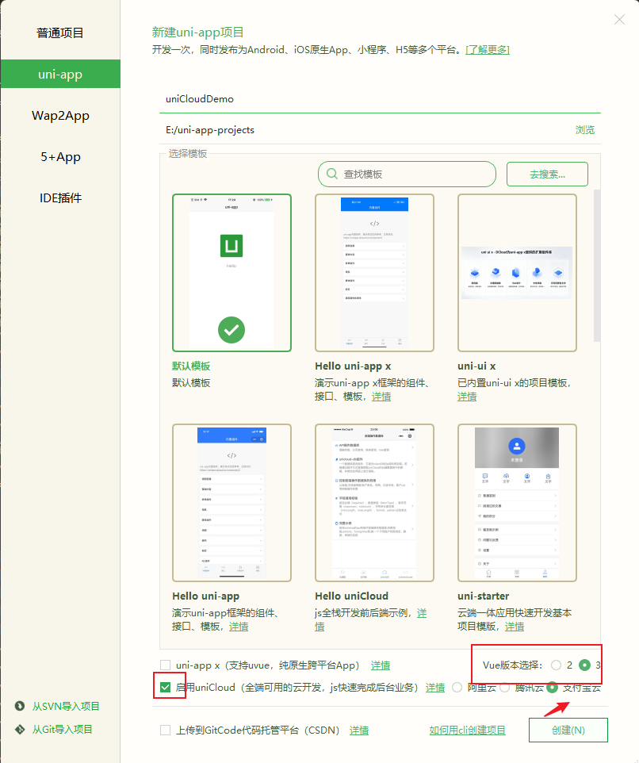Open the 了解更多 link

(x=488, y=50)
